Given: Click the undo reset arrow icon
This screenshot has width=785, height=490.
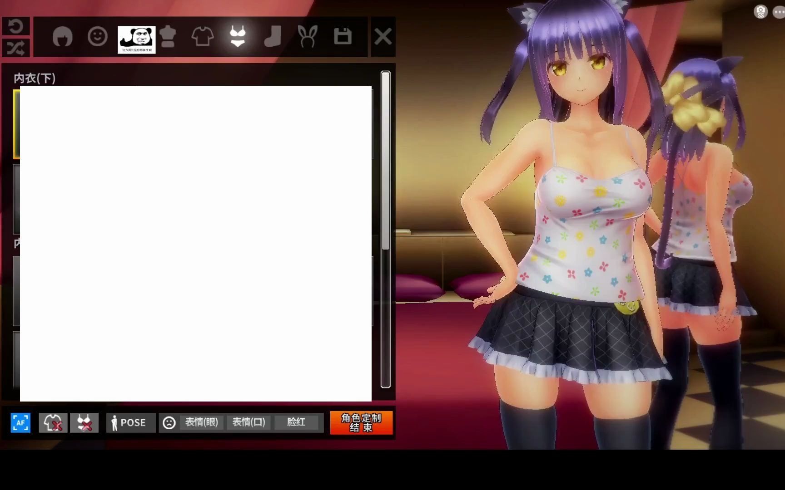Looking at the screenshot, I should click(x=15, y=26).
